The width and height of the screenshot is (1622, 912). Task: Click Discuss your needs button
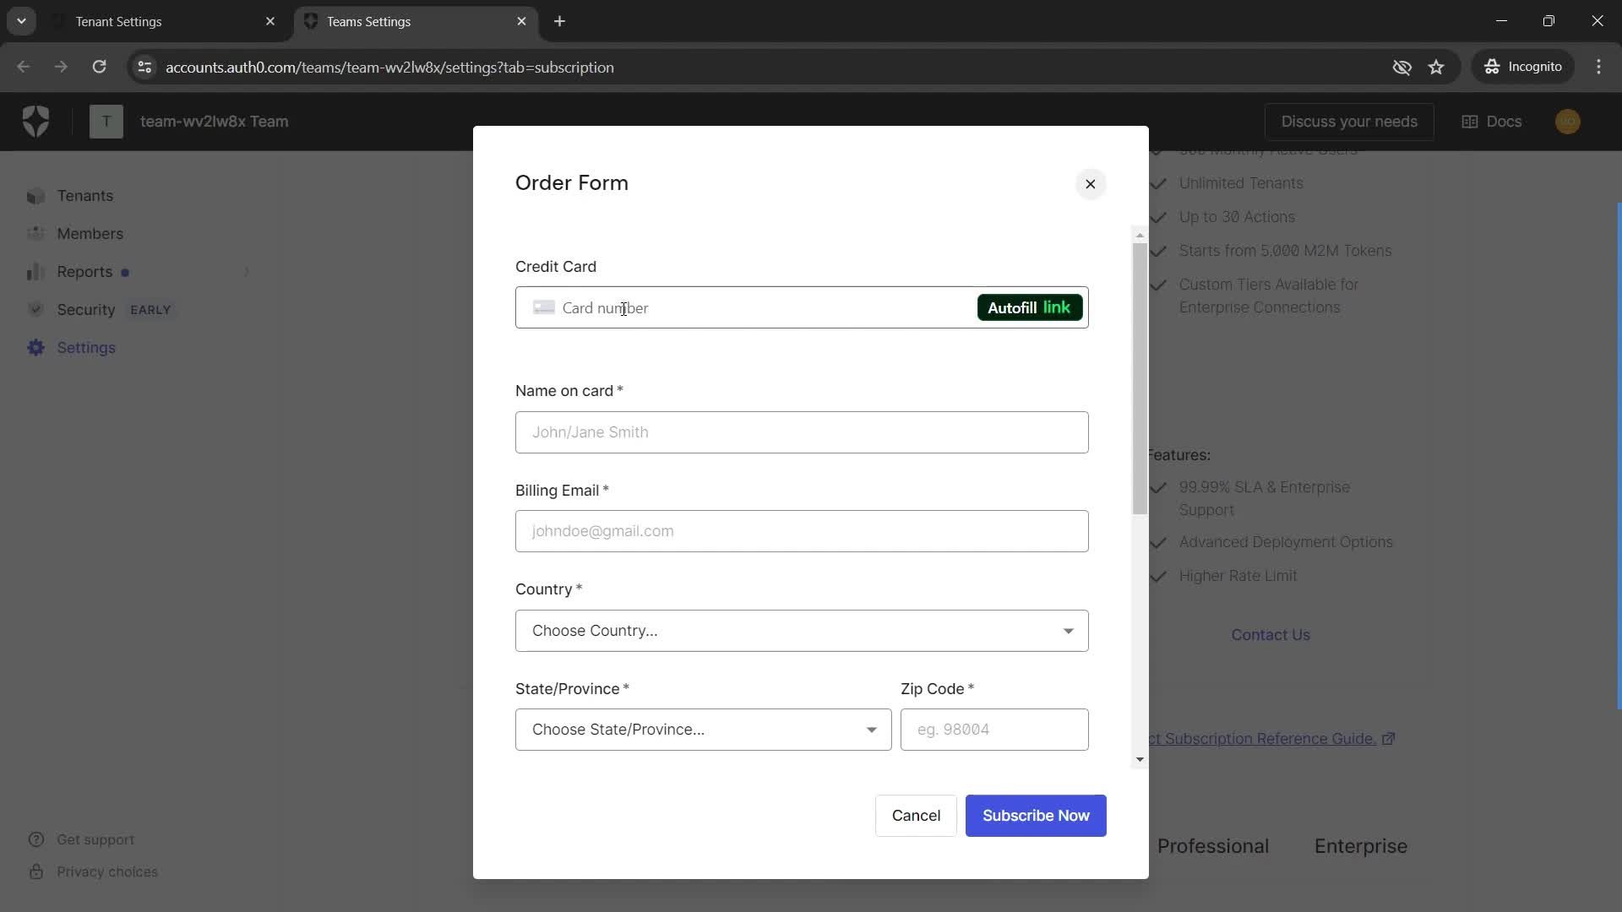pyautogui.click(x=1349, y=122)
